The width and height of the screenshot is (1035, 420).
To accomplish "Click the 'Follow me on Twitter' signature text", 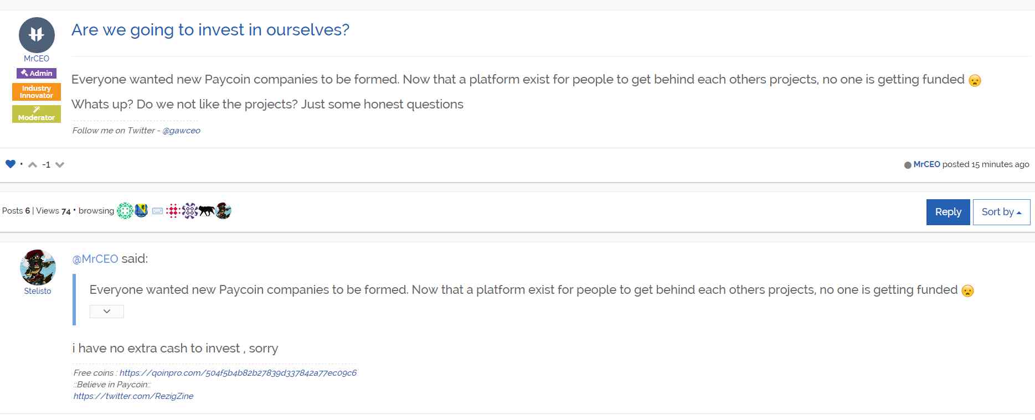I will click(114, 131).
